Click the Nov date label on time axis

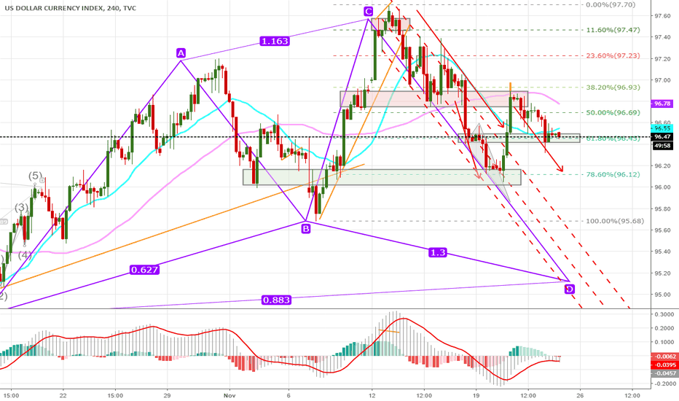[229, 395]
